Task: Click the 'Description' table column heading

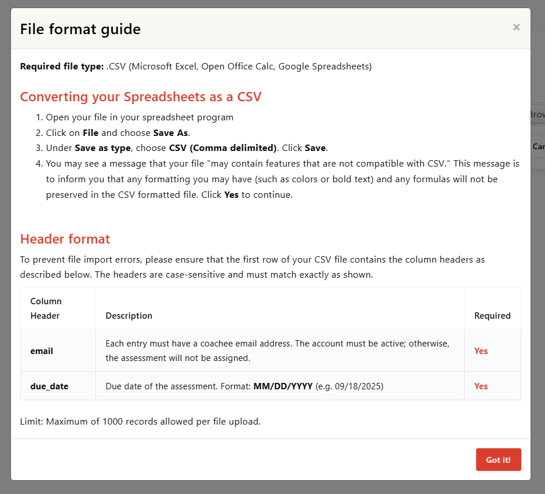Action: tap(129, 316)
